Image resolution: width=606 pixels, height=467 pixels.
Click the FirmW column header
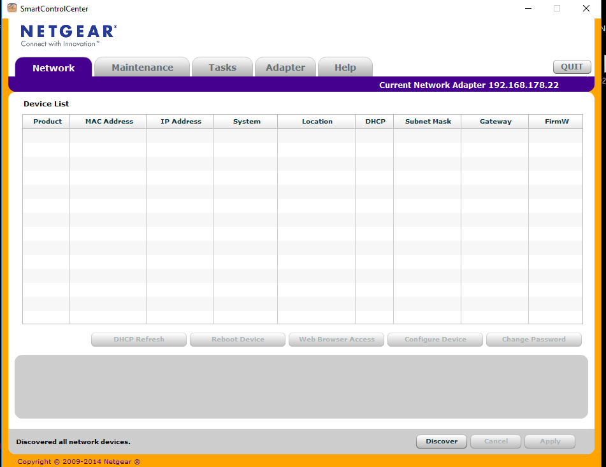556,121
